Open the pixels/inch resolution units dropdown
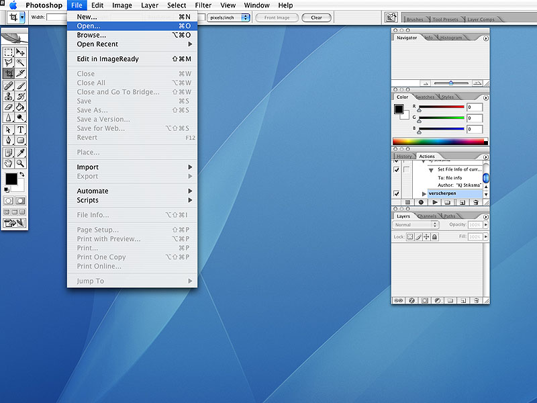 click(x=228, y=17)
